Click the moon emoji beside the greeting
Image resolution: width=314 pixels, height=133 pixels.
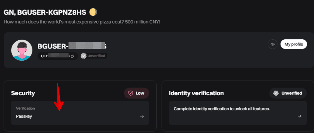click(x=93, y=12)
